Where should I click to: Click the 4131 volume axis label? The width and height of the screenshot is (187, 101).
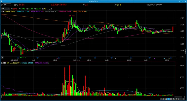[182, 65]
